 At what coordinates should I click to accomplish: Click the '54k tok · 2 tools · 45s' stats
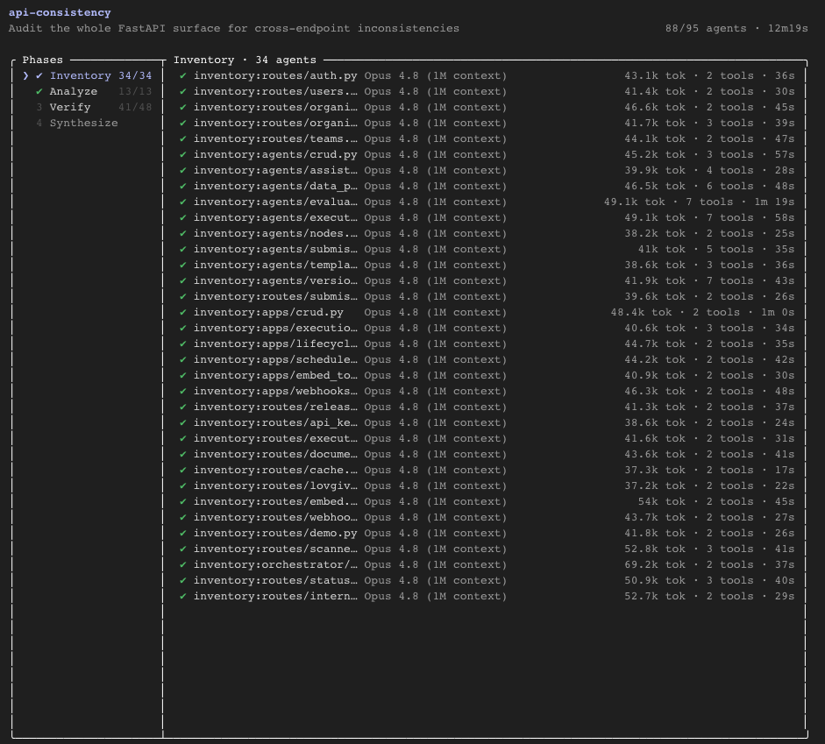click(716, 501)
